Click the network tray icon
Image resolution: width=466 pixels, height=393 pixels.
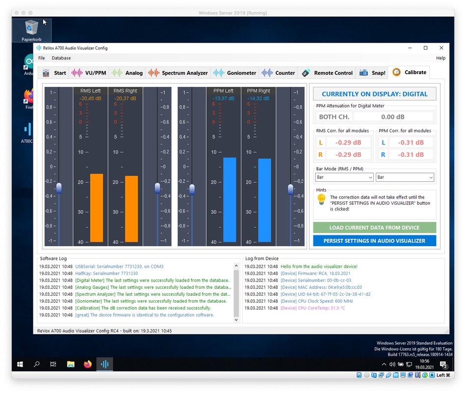[x=409, y=364]
